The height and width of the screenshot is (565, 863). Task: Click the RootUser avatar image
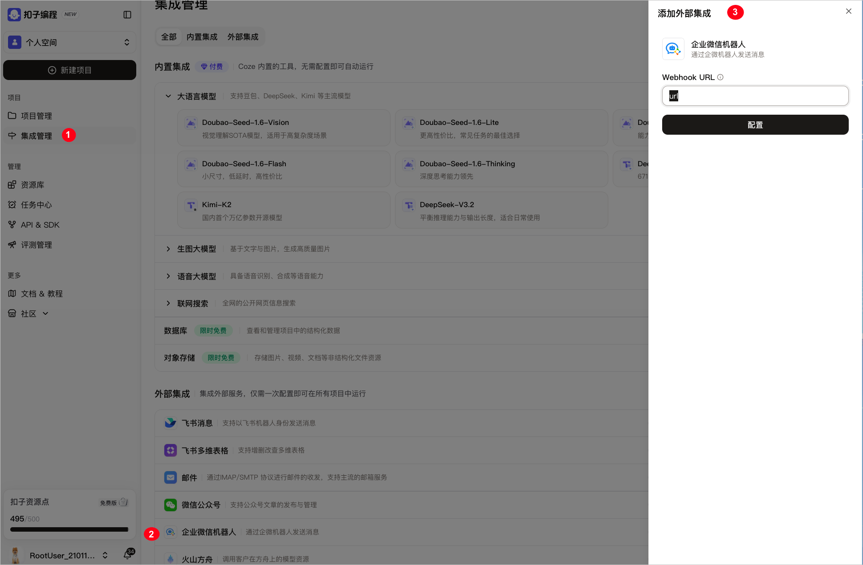(16, 555)
